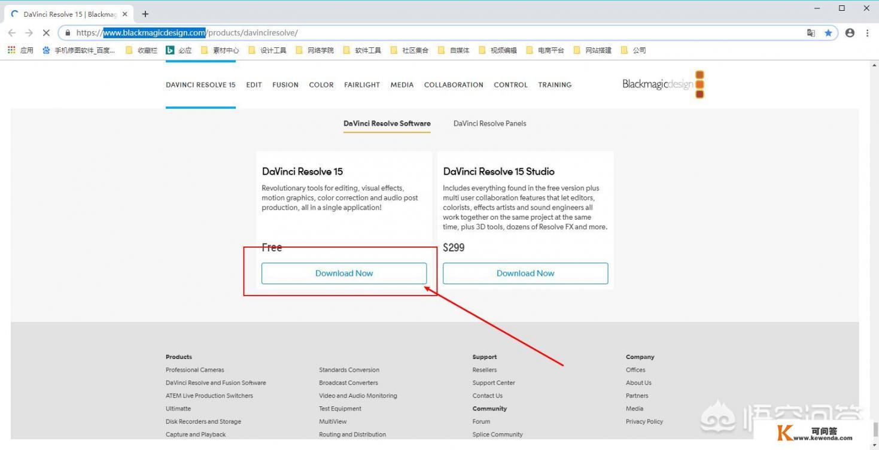This screenshot has height=450, width=879.
Task: Open the Broadcast Converters link
Action: click(349, 383)
